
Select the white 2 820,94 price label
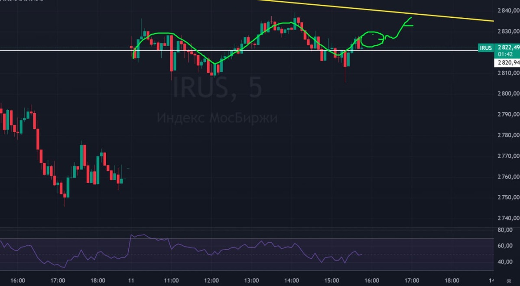tap(507, 63)
